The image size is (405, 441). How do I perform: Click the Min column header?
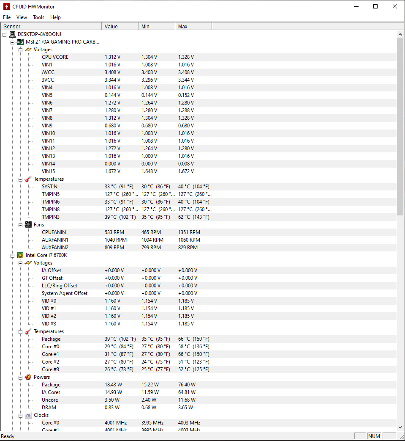157,26
